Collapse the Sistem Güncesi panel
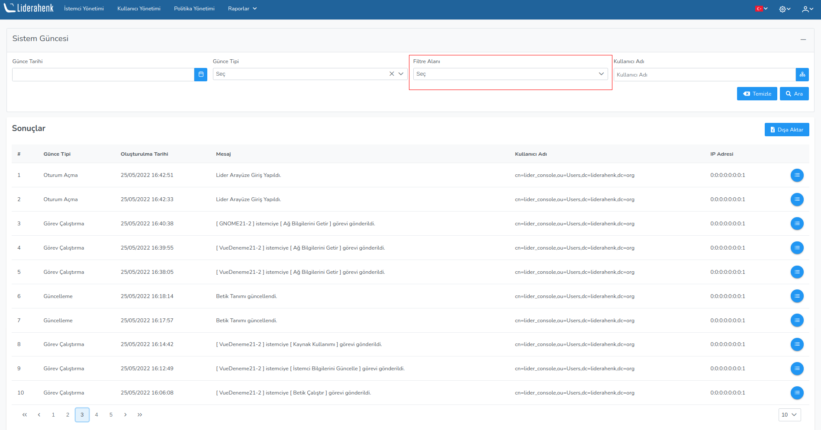The width and height of the screenshot is (821, 430). pyautogui.click(x=803, y=39)
